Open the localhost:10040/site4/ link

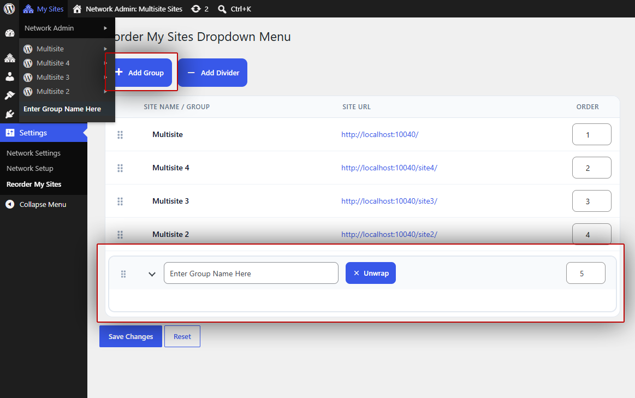pos(389,168)
